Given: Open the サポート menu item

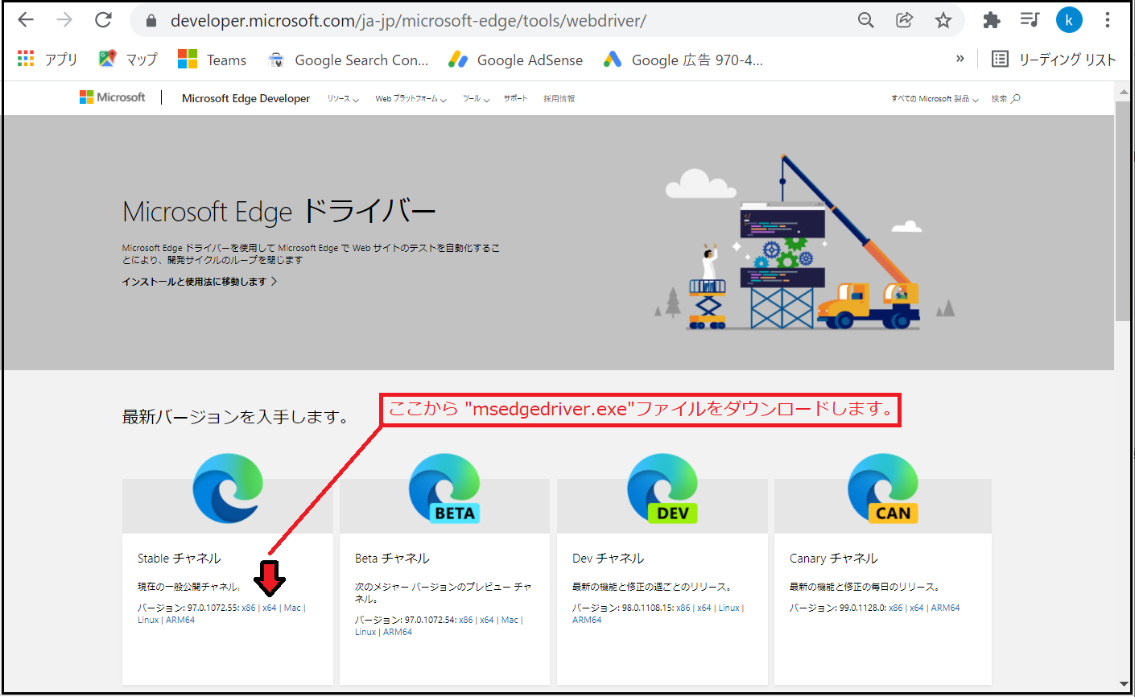Looking at the screenshot, I should tap(516, 98).
